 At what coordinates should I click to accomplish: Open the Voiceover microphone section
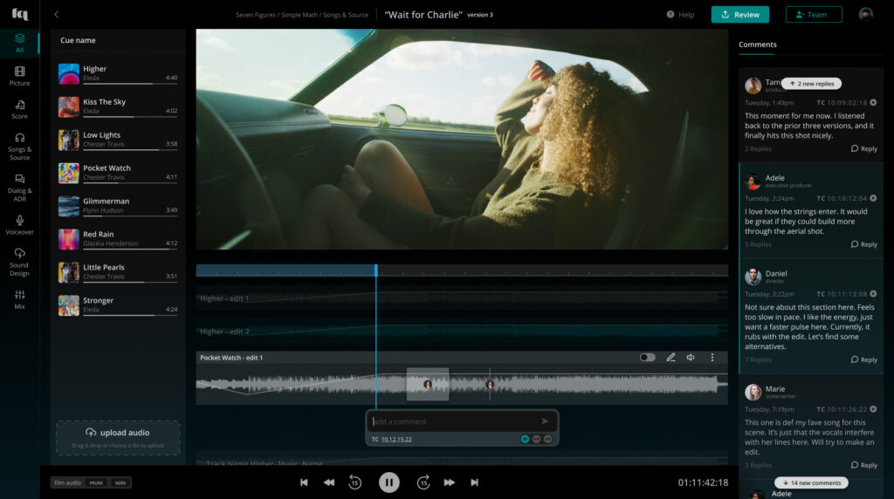coord(19,225)
